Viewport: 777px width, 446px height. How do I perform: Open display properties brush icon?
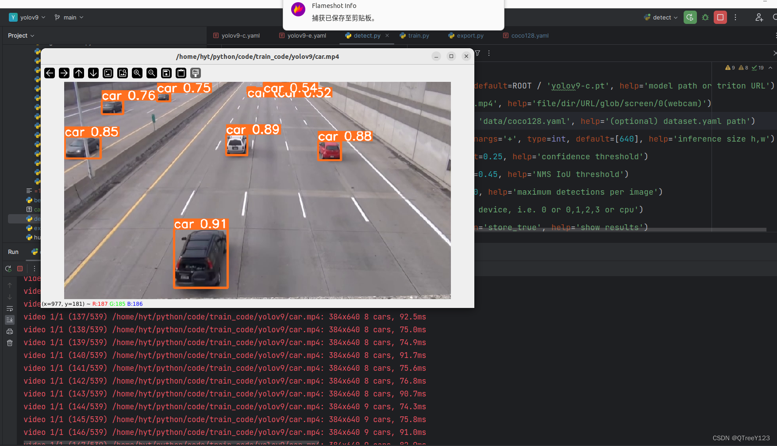point(196,73)
